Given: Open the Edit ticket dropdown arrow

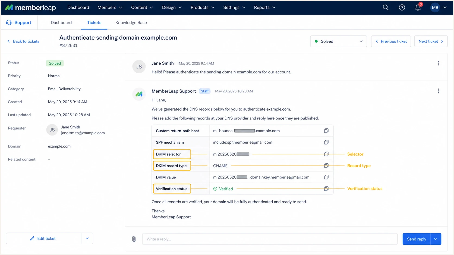Looking at the screenshot, I should [x=87, y=238].
